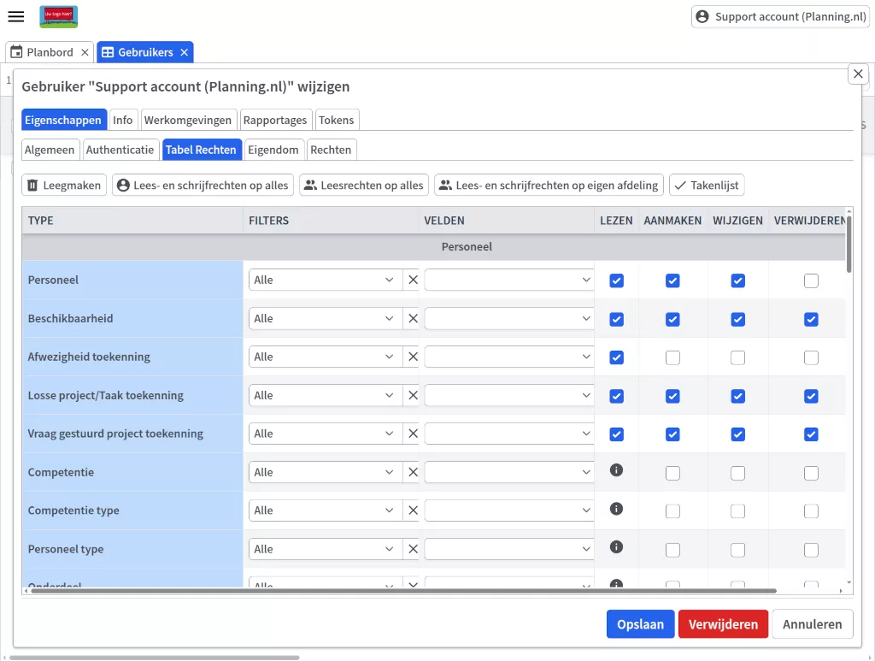Image resolution: width=875 pixels, height=661 pixels.
Task: Expand Velden dropdown for Losse project/Taak toekenning
Action: [508, 395]
